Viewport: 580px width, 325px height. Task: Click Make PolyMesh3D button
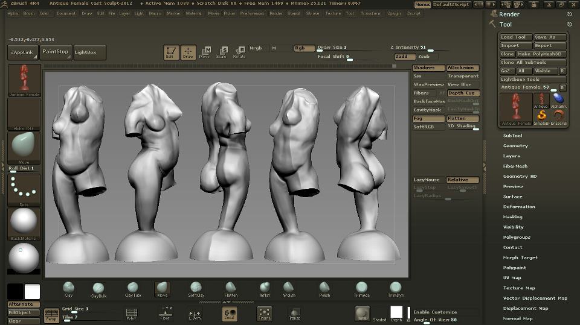coord(541,54)
